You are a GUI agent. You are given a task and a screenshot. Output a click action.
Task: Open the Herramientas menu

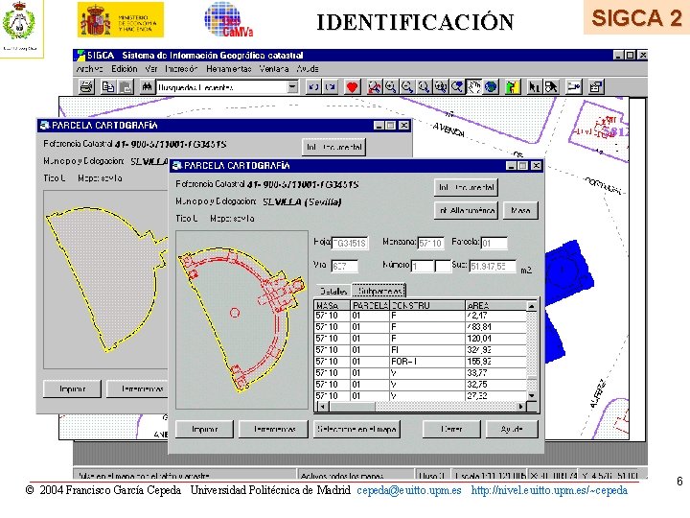pos(228,69)
